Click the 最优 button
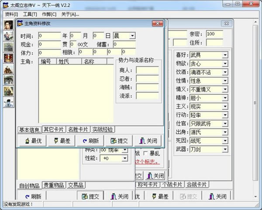Viewport: 262px width, 210px height. 33,141
